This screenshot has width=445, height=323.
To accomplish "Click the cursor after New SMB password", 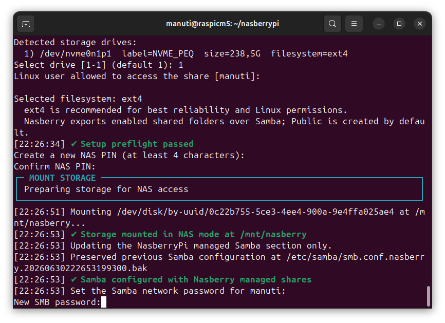I will tap(104, 302).
